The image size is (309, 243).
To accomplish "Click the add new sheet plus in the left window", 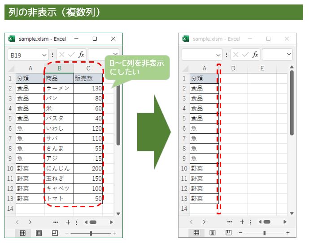I will click(x=68, y=222).
